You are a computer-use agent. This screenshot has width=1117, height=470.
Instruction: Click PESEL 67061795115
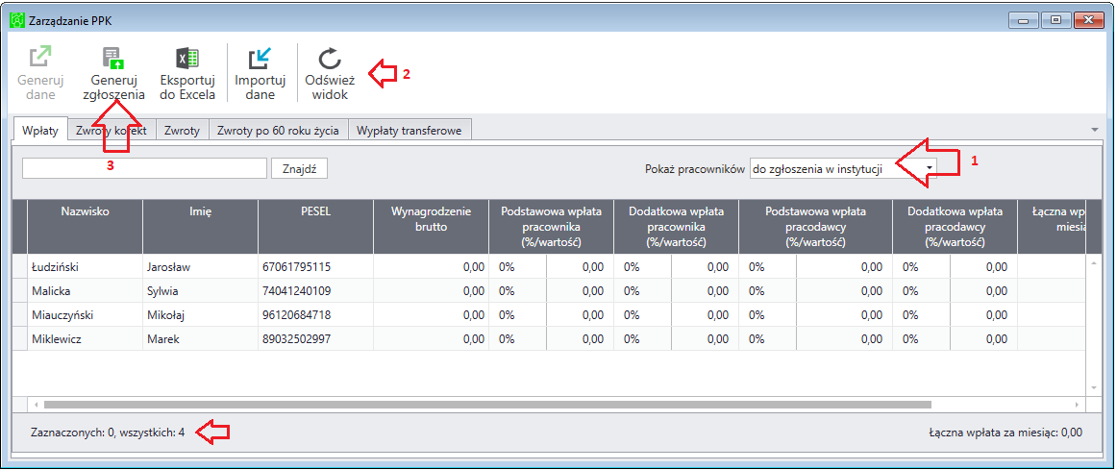(315, 267)
